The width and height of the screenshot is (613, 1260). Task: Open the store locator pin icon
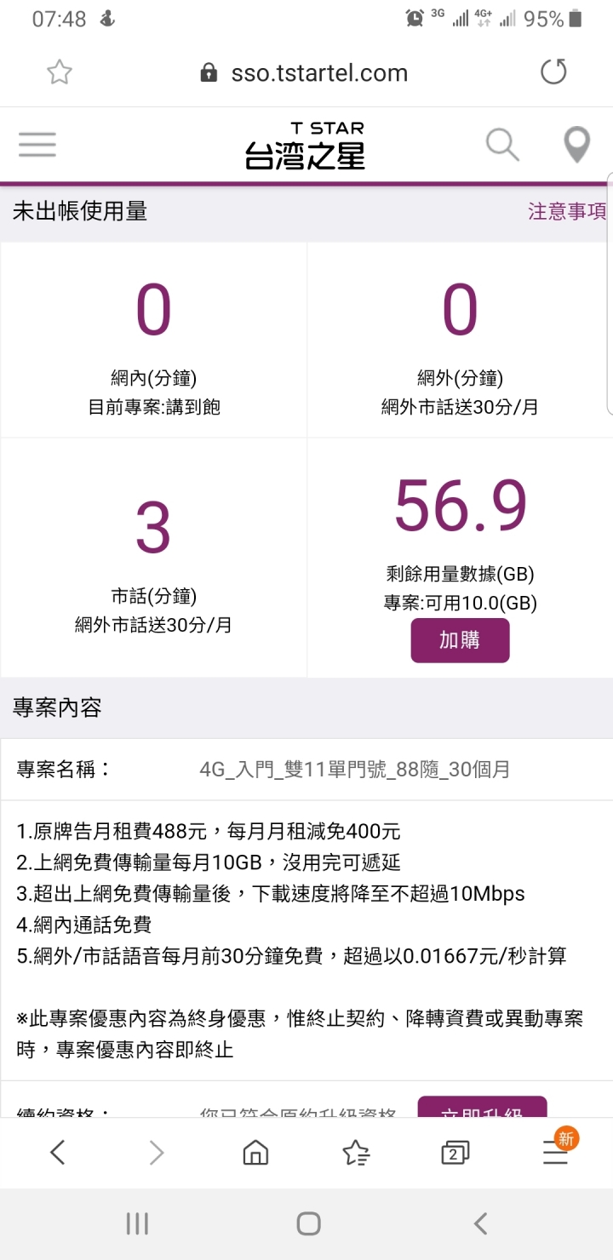click(x=577, y=145)
